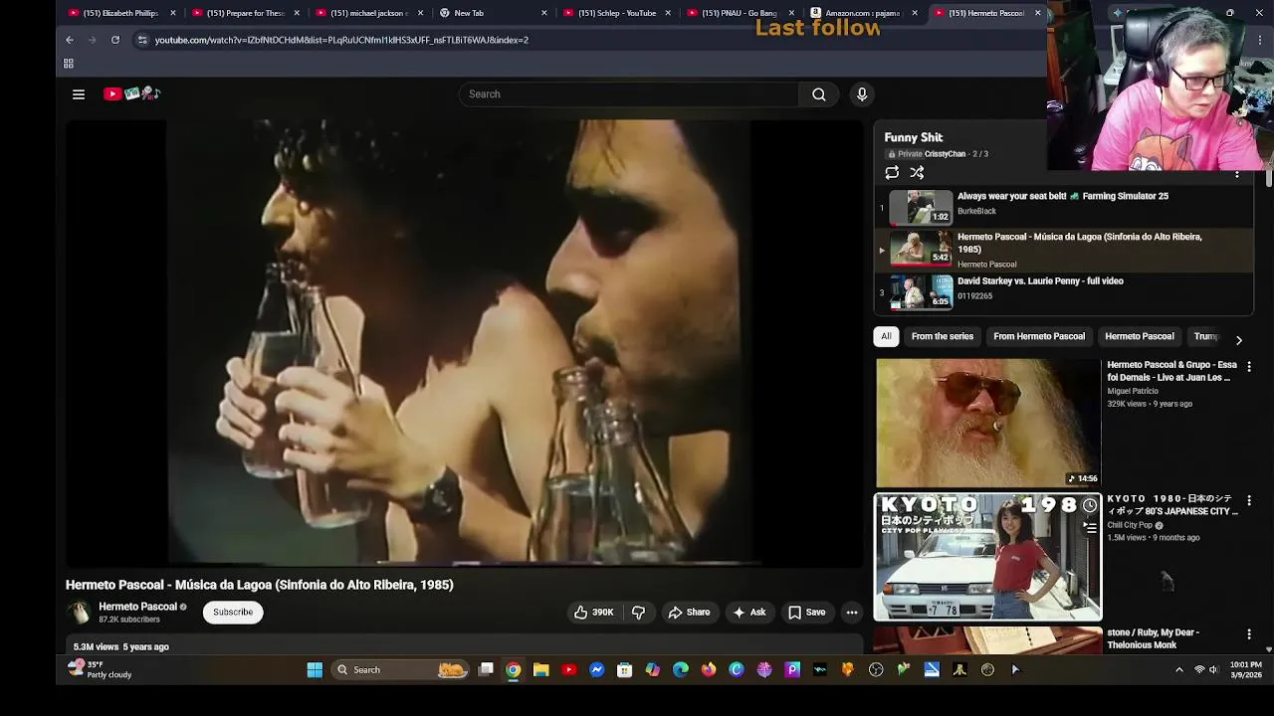Open Google Chrome from the taskbar
This screenshot has width=1274, height=716.
coord(514,670)
